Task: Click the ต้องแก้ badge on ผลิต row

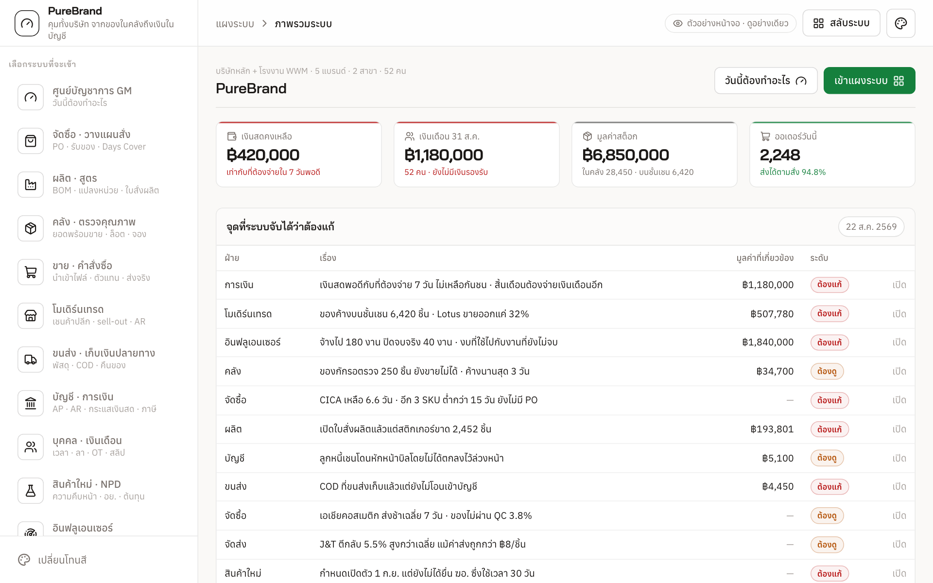Action: (829, 429)
